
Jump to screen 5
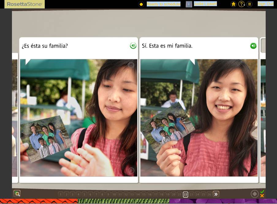click(85, 194)
